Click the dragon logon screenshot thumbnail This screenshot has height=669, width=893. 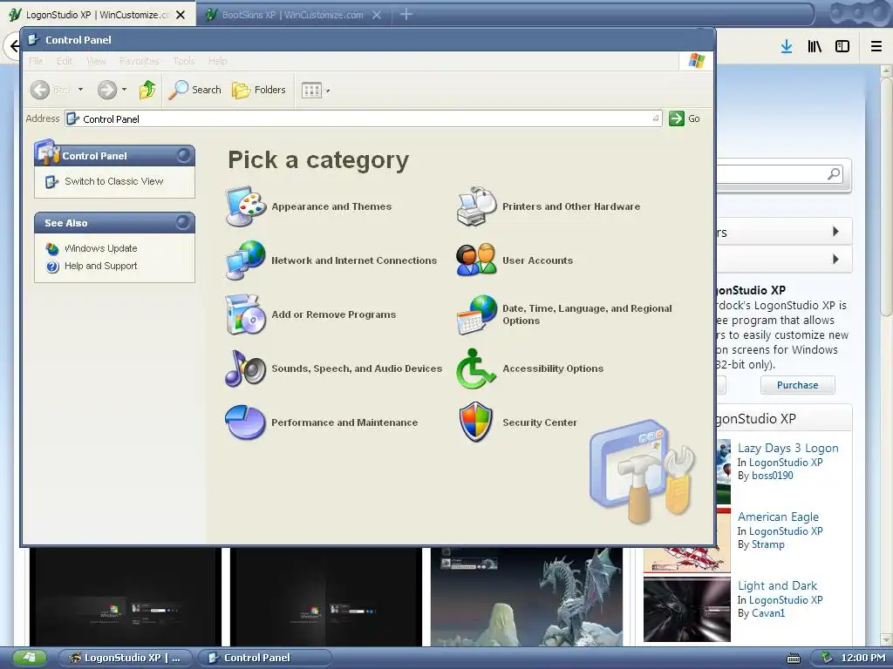click(526, 597)
